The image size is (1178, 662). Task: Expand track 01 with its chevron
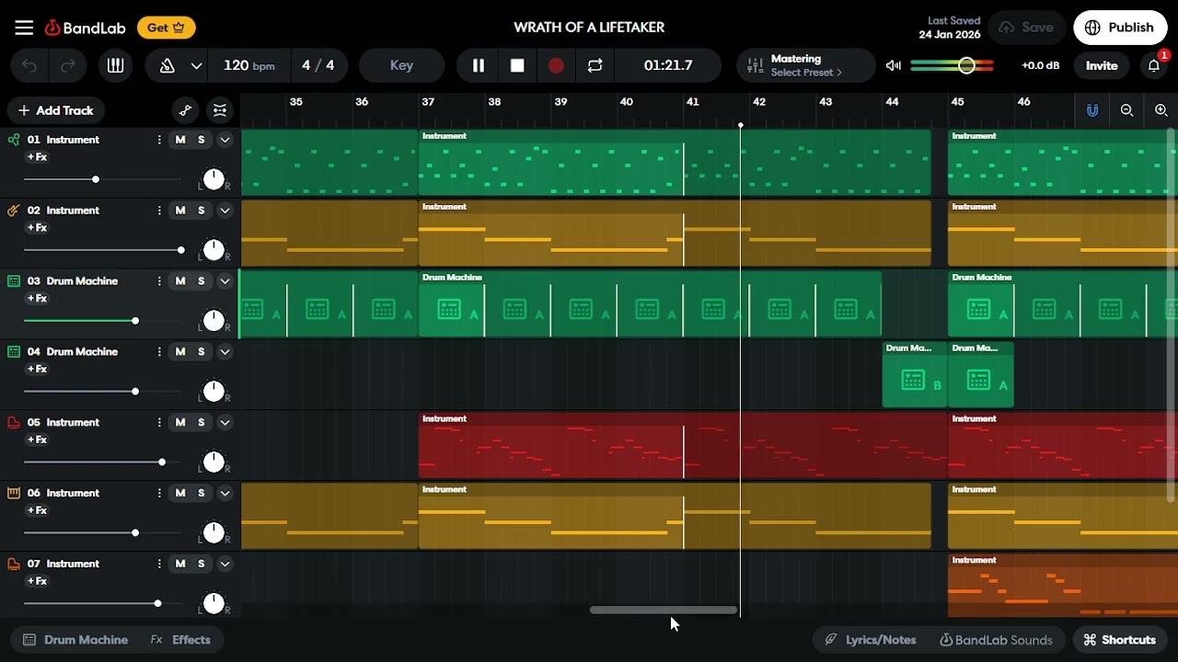pos(225,140)
